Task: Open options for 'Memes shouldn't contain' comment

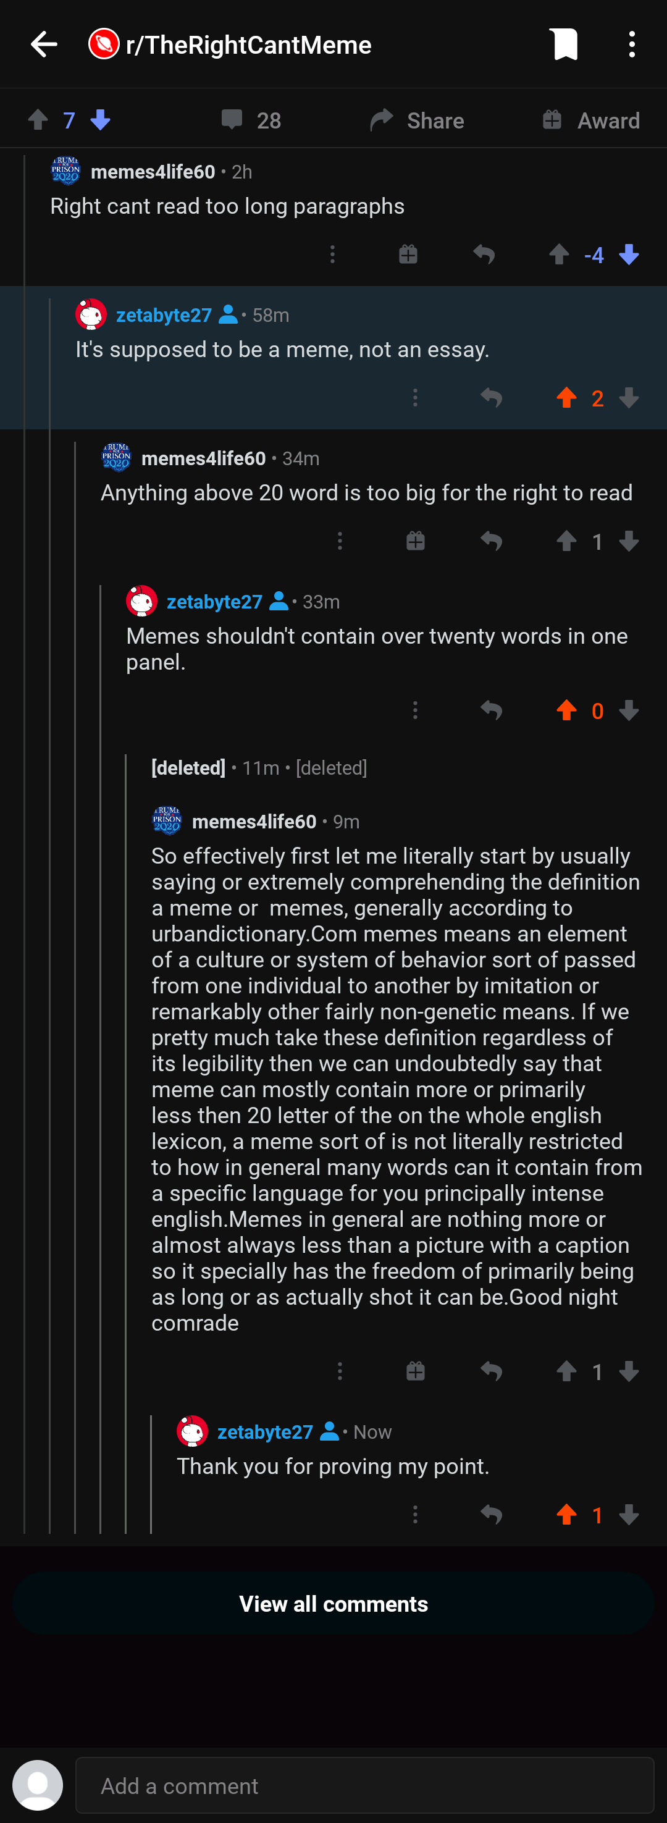Action: pyautogui.click(x=415, y=710)
